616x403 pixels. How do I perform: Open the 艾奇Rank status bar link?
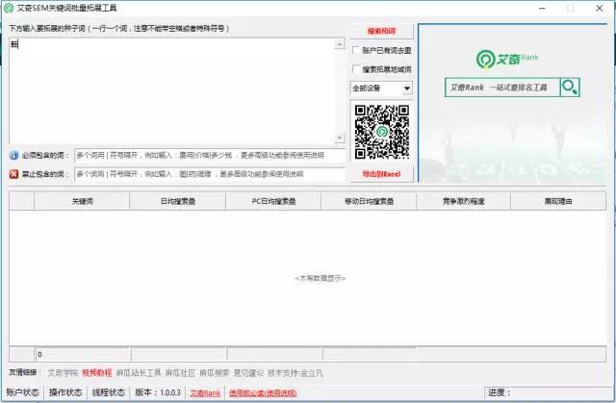205,392
